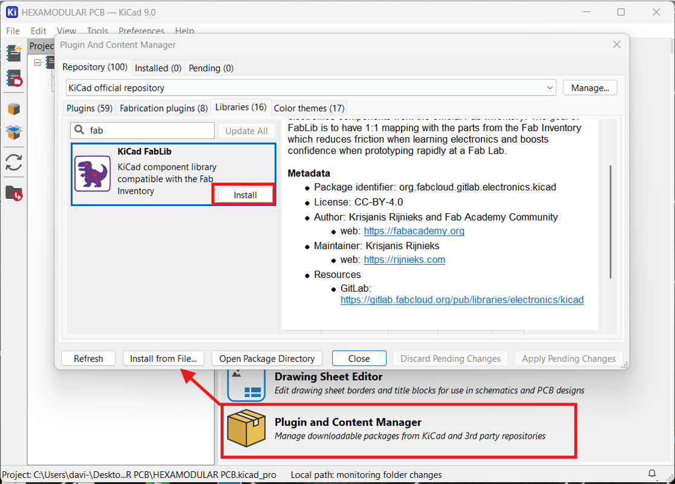Open the Preferences menu
The width and height of the screenshot is (675, 484).
pyautogui.click(x=142, y=31)
